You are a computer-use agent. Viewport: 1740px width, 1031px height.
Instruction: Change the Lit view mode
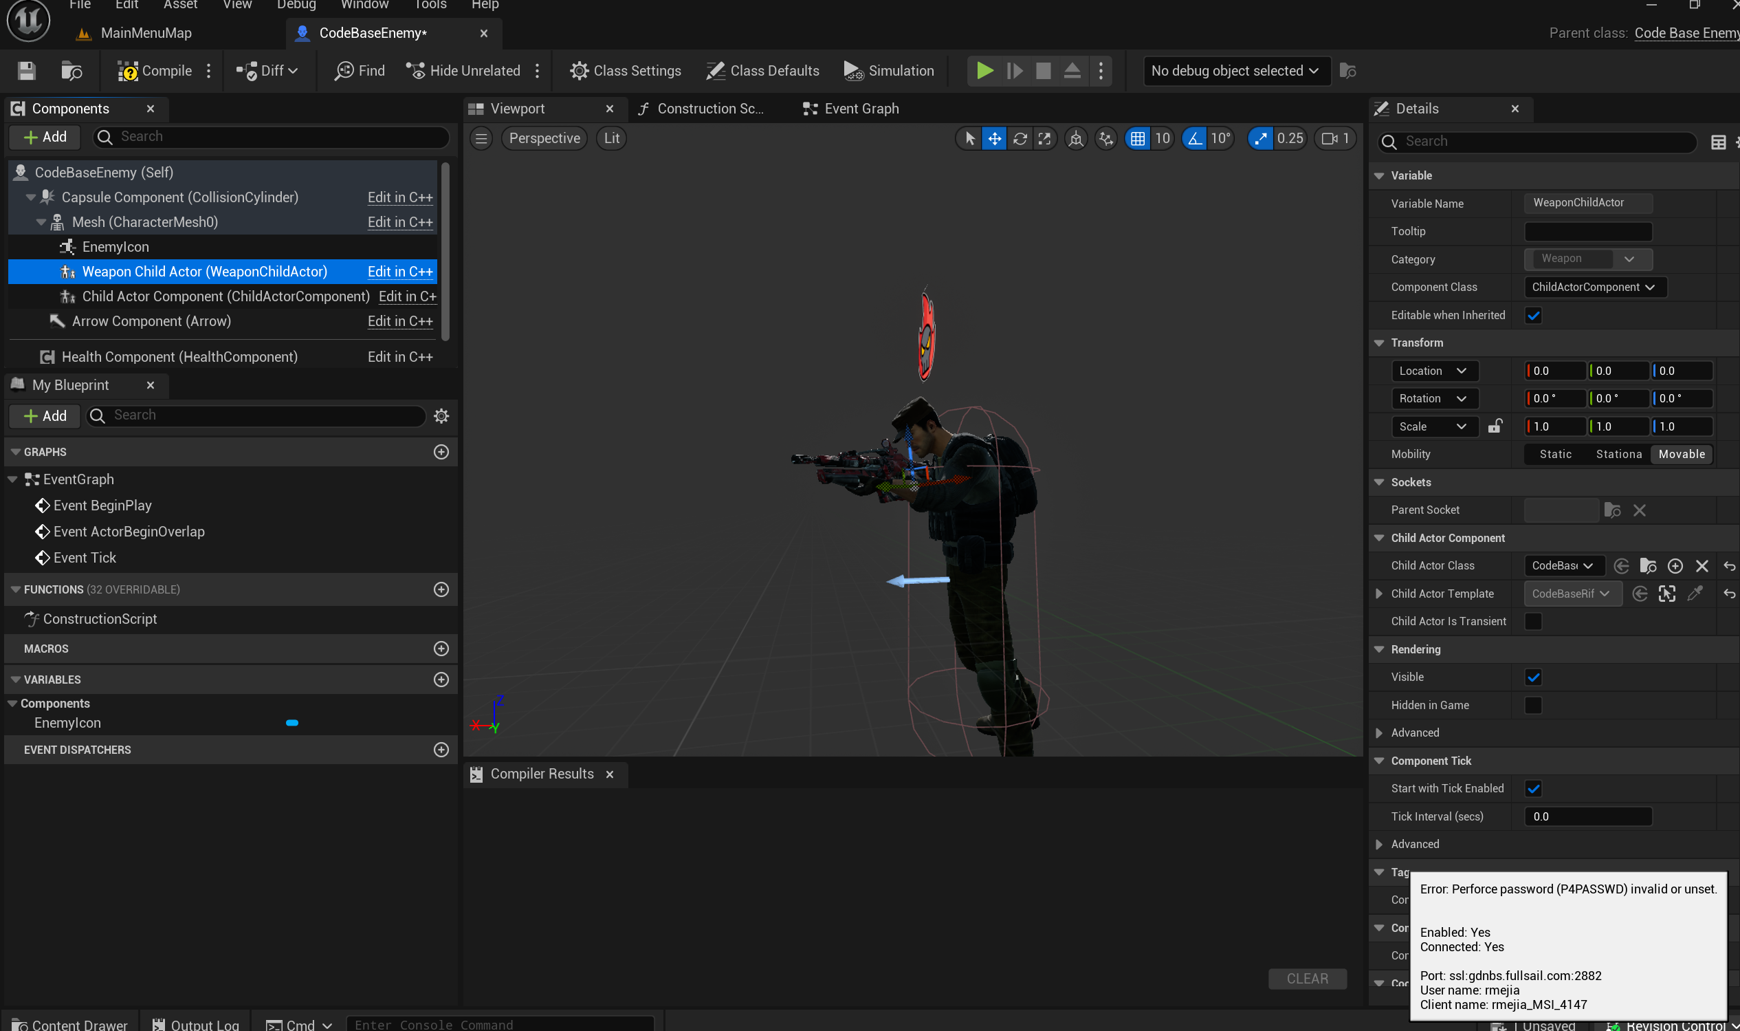612,138
